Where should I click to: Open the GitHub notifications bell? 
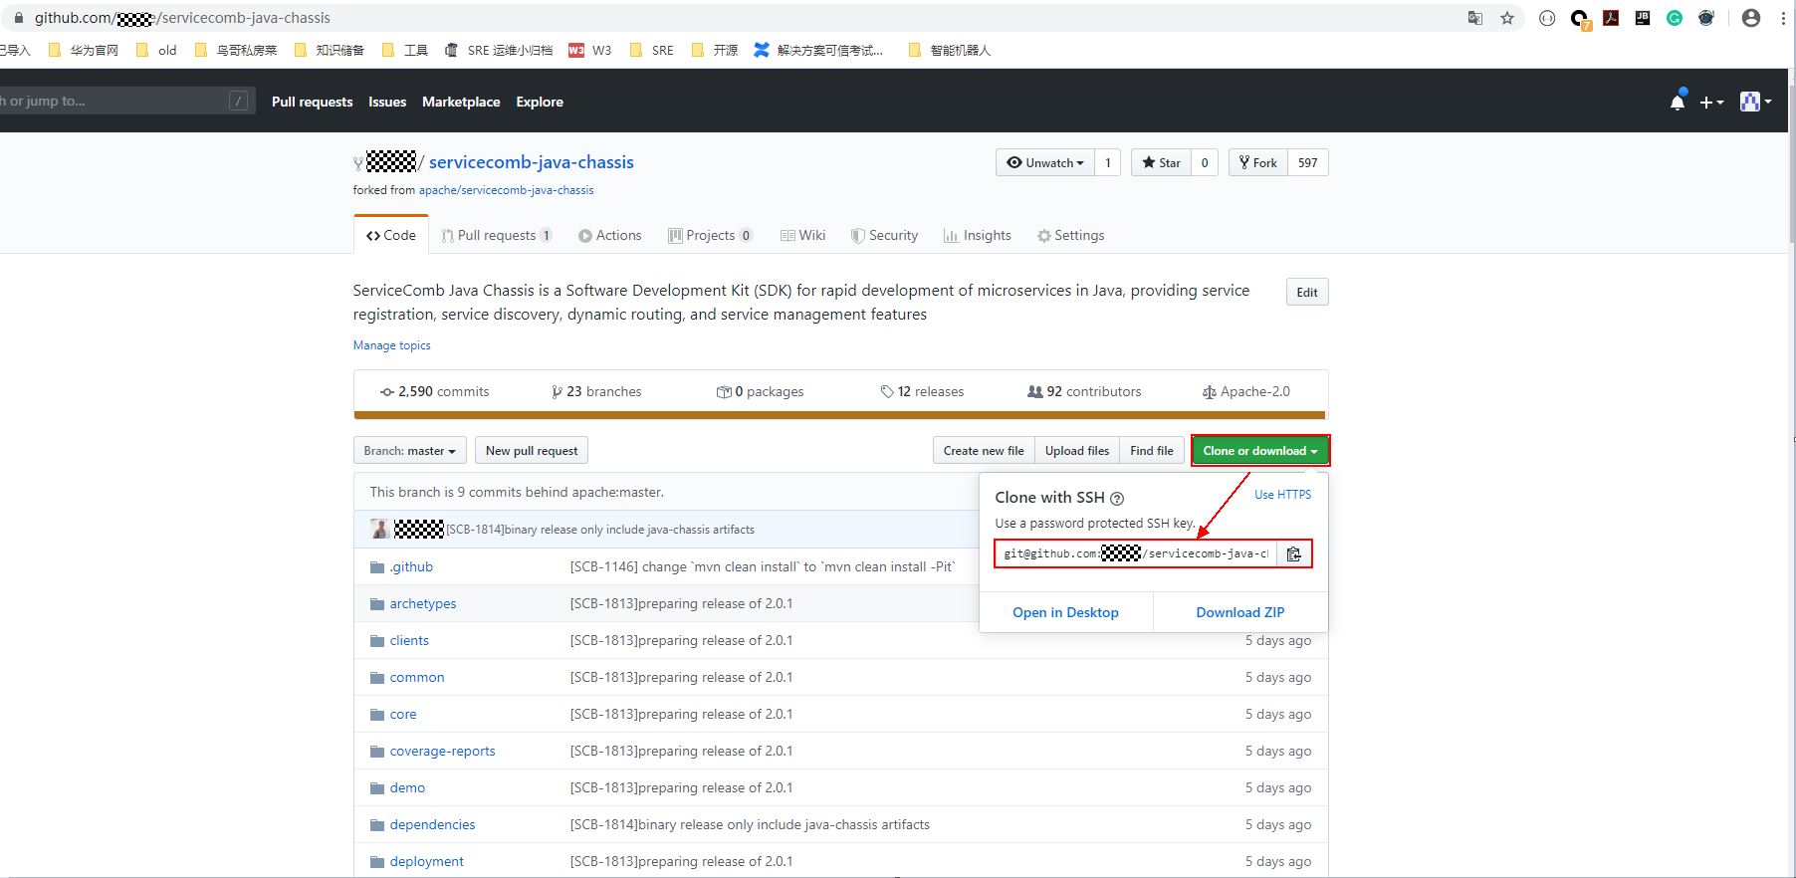pos(1678,101)
